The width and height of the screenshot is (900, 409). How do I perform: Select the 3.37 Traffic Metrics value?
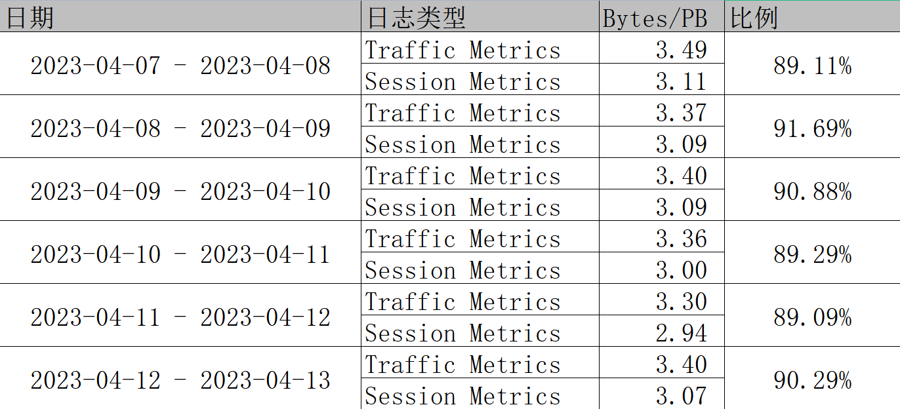tap(682, 113)
